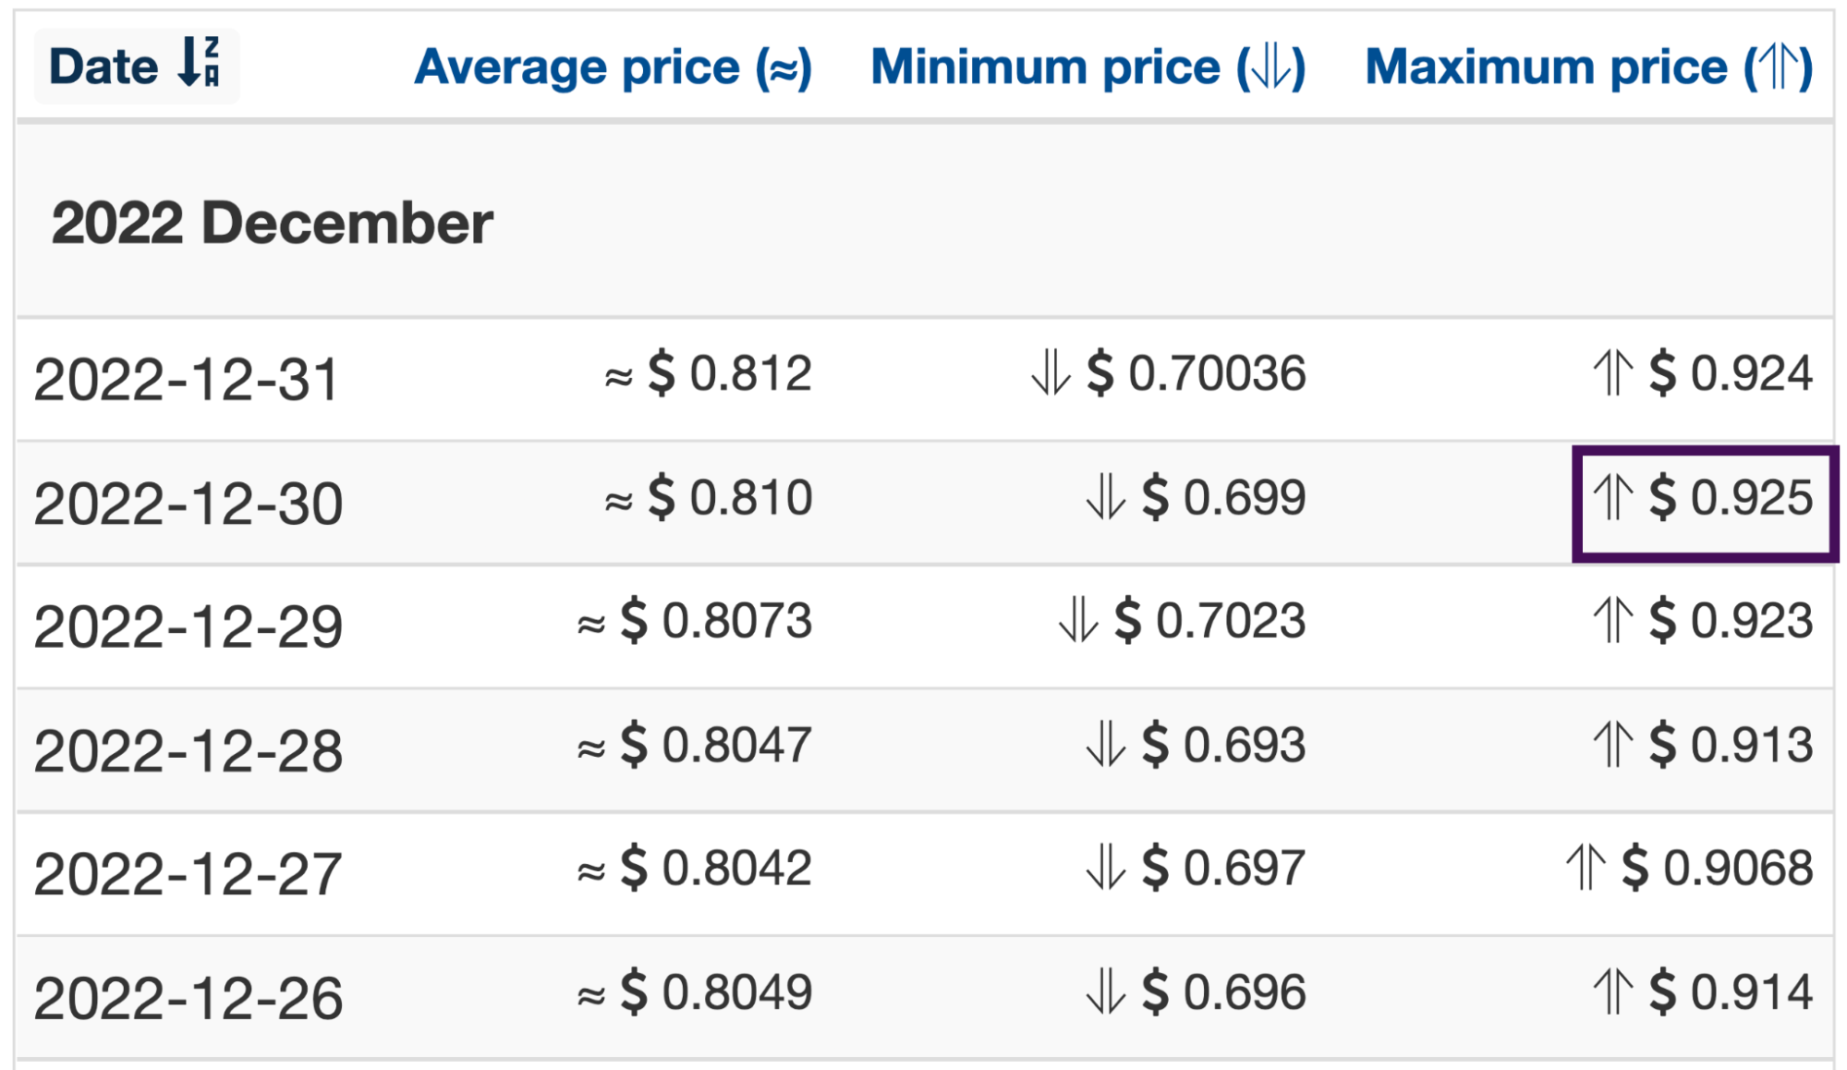Click the down arrow icon beside $ 0.696

point(1106,991)
